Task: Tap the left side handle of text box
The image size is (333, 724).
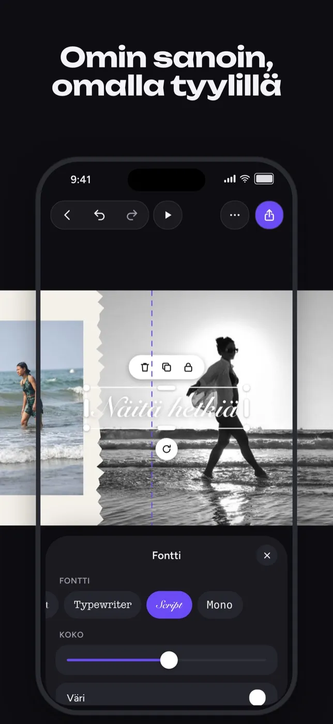Action: tap(86, 408)
